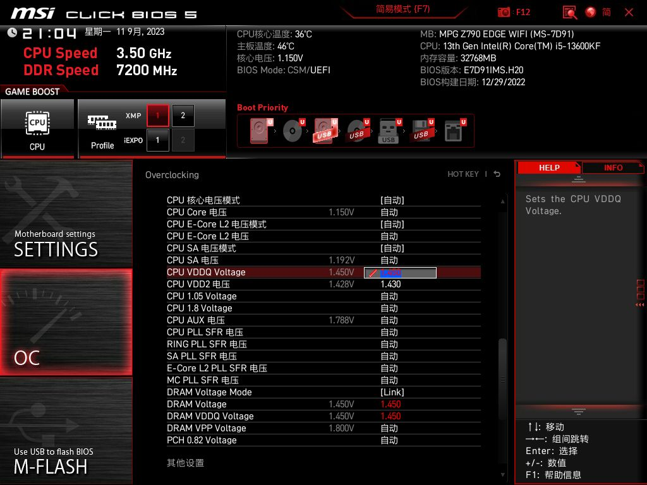Select the CPU 1.8 Voltage row
The width and height of the screenshot is (647, 485).
(323, 308)
